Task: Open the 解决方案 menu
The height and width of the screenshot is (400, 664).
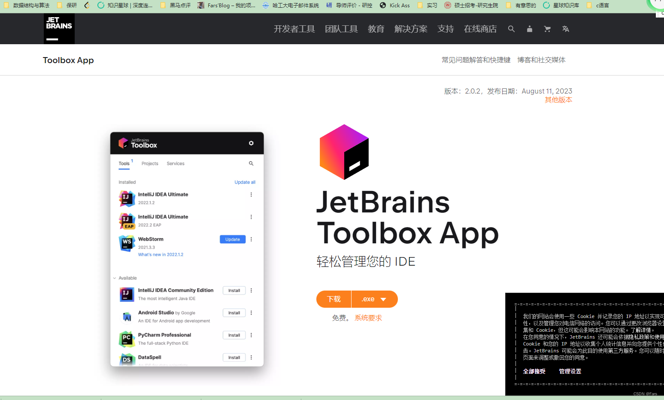Action: [x=411, y=29]
